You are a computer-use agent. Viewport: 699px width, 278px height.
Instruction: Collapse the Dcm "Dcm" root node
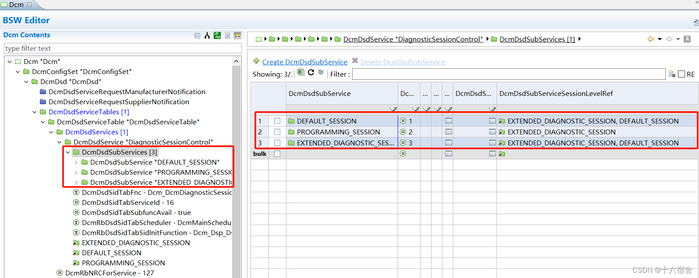tap(10, 62)
